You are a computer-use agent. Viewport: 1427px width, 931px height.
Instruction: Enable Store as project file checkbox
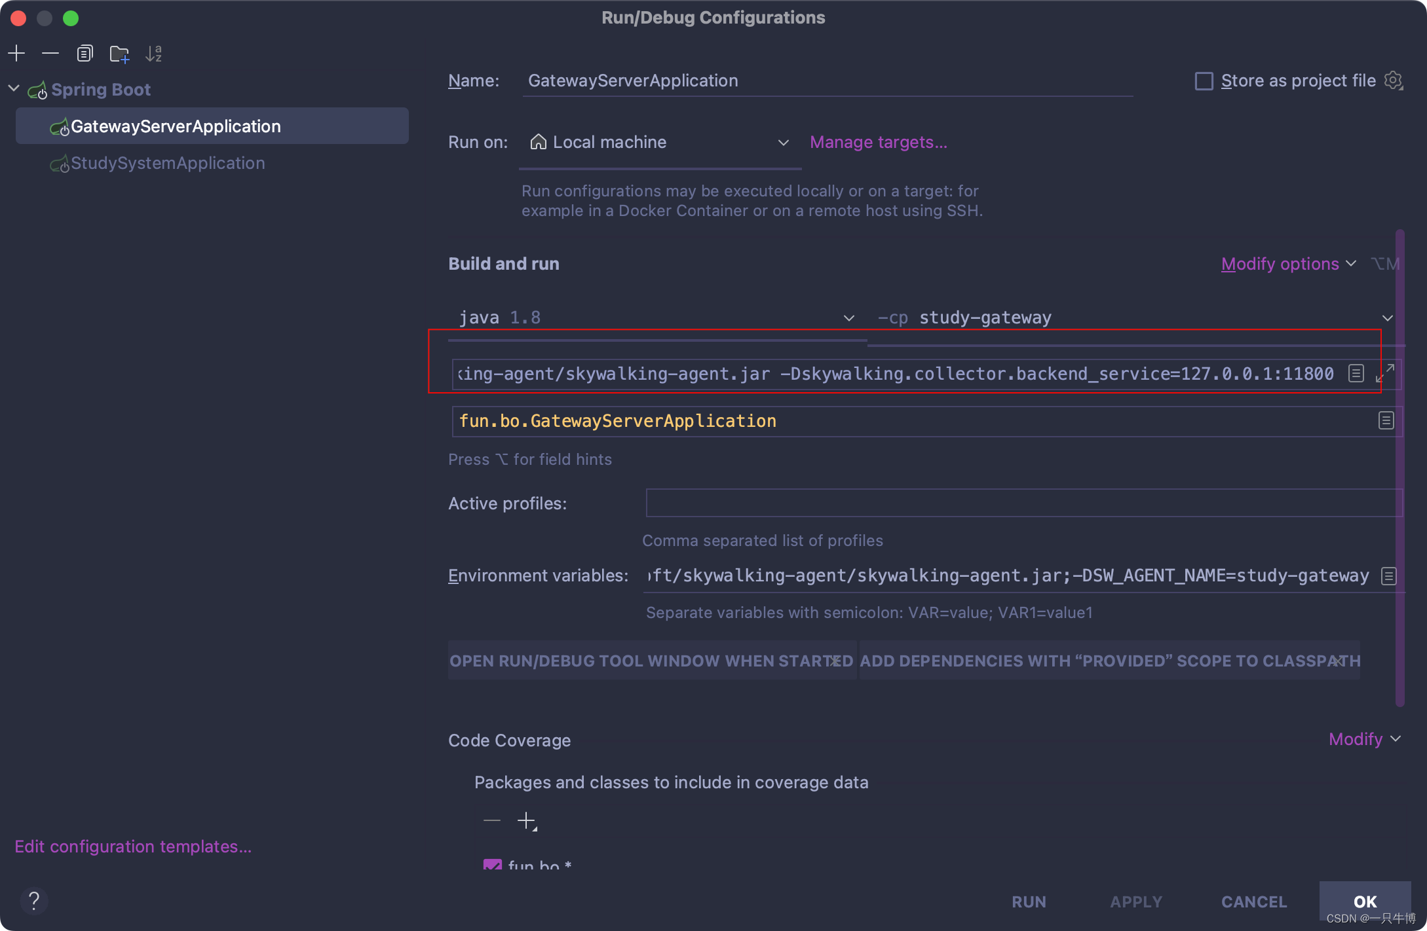[x=1204, y=81]
